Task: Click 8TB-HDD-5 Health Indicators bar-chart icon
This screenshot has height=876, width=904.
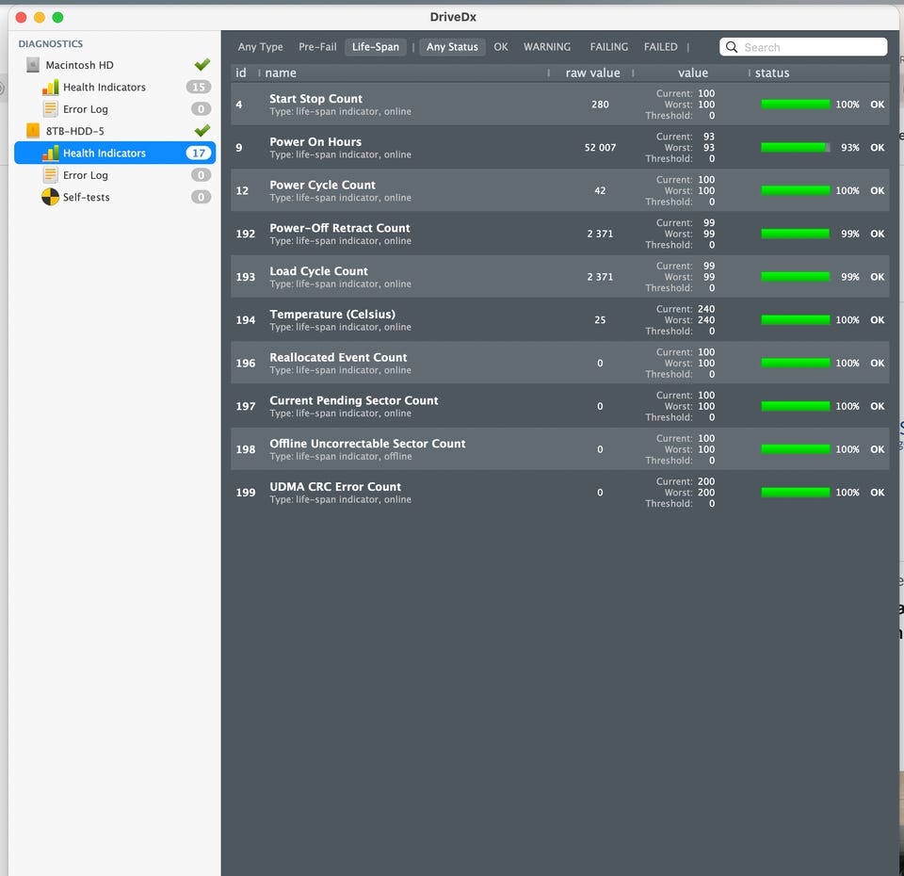Action: point(51,153)
